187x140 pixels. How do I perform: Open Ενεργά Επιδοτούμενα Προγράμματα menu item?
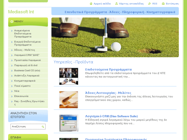point(28,43)
